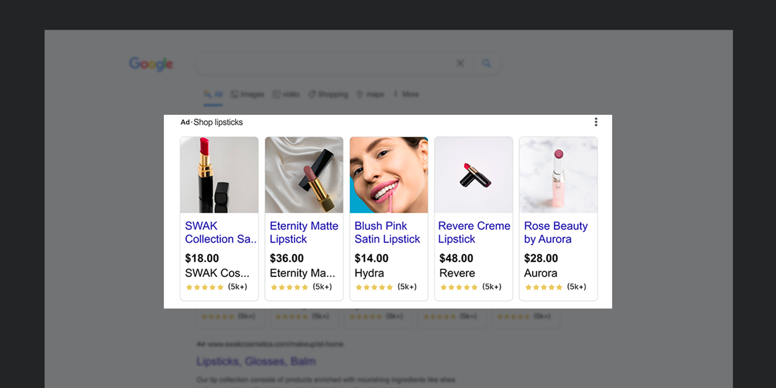Click the search magnifying glass icon
Screen dimensions: 776x388
[486, 63]
